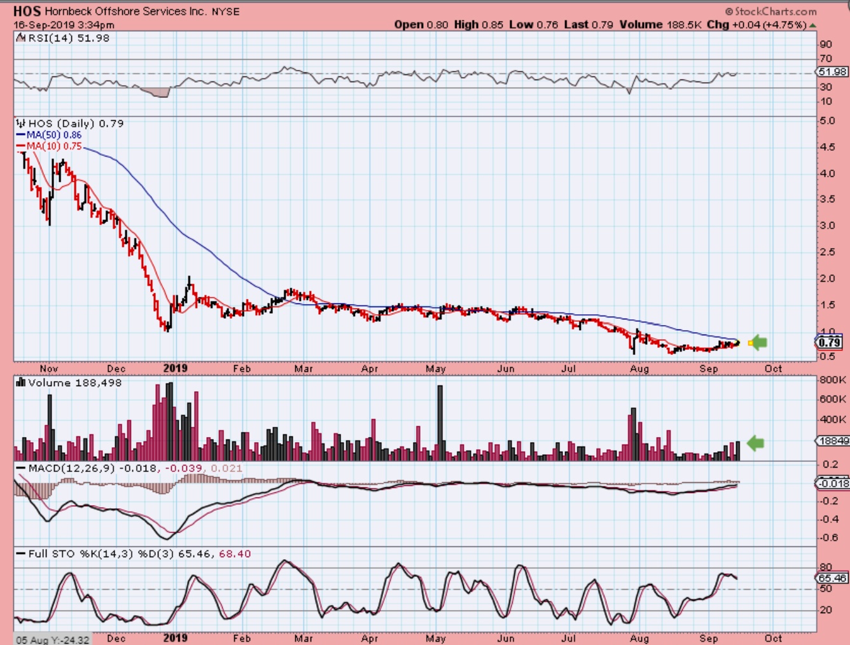Click the Oct label on the price panel date axis
The height and width of the screenshot is (645, 850).
pyautogui.click(x=773, y=369)
